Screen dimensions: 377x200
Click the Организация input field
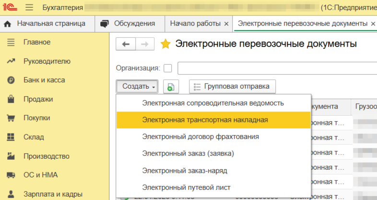[277, 68]
